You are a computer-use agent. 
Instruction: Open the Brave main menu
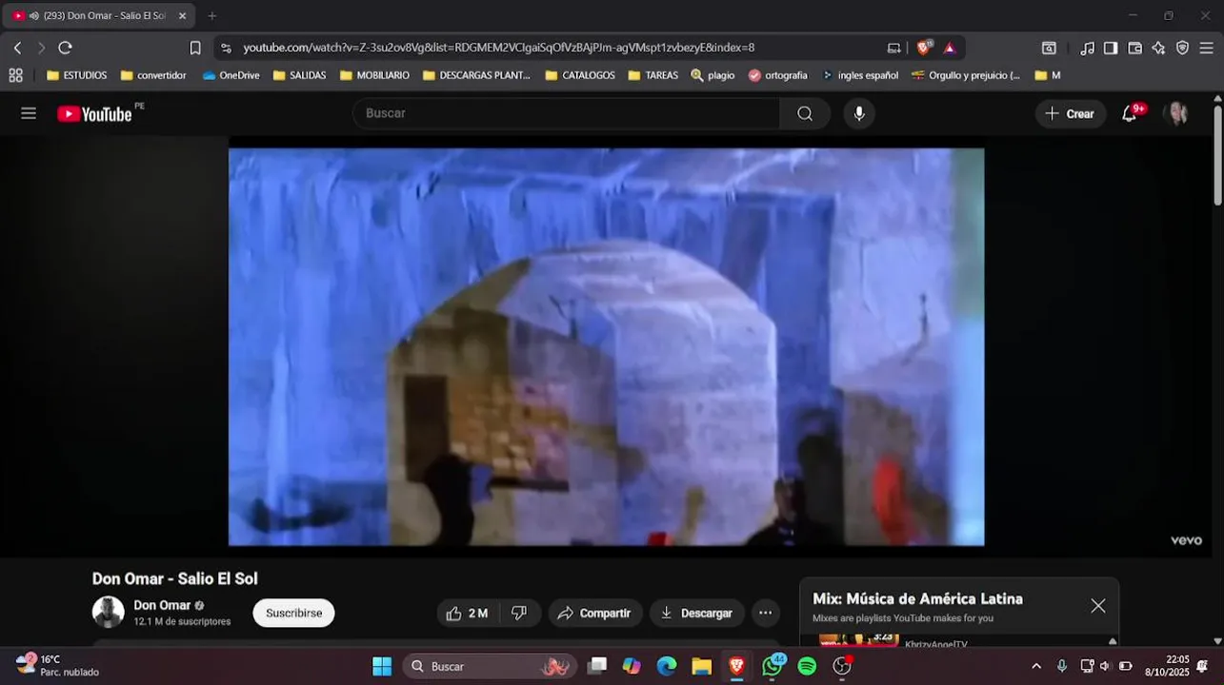(x=1206, y=48)
